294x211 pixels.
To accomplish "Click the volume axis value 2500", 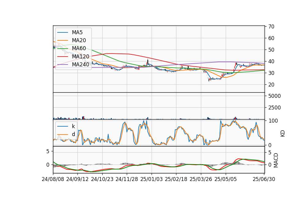I will (x=274, y=108).
